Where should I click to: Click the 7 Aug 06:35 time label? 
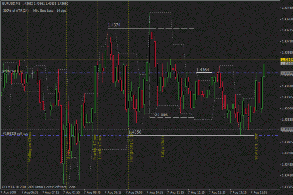click(30, 192)
